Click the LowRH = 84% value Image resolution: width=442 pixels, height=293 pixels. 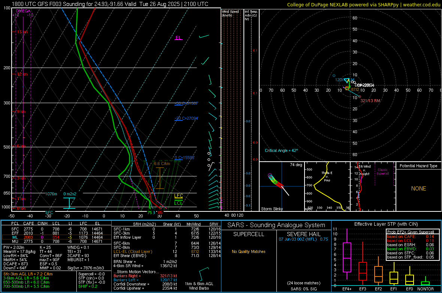[16, 256]
